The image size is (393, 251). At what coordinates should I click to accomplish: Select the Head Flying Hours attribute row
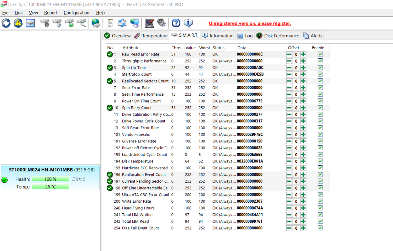point(218,208)
